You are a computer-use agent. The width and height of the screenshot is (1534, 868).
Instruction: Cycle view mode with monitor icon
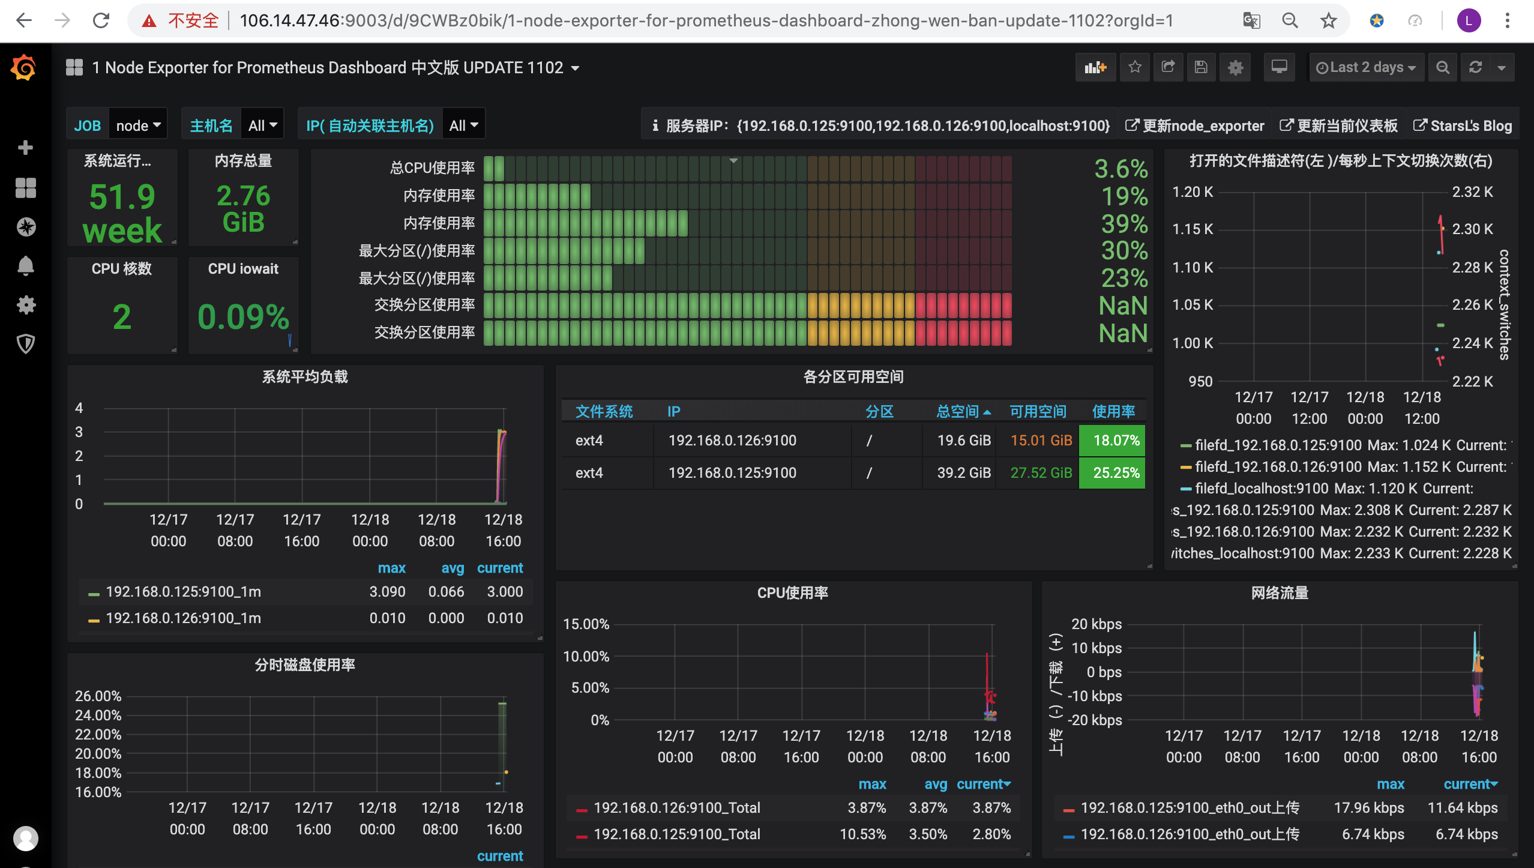tap(1279, 67)
